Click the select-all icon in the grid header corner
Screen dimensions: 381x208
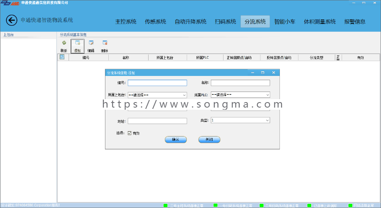point(62,57)
